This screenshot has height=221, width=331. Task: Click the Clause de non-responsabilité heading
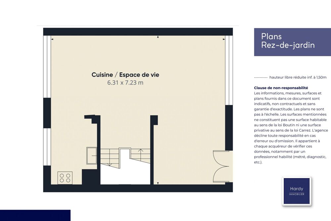tap(281, 88)
